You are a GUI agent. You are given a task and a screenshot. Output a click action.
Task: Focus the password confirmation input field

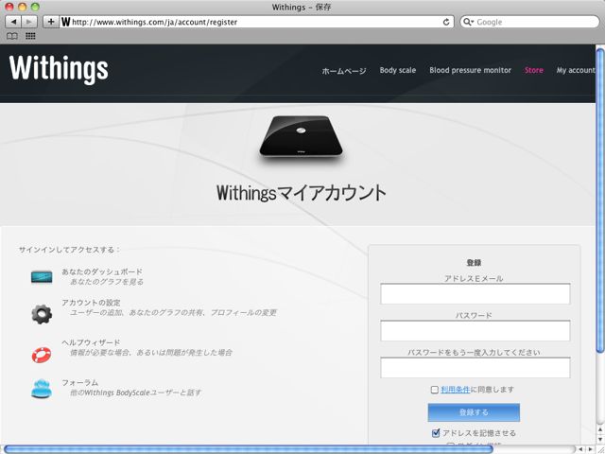pos(475,368)
